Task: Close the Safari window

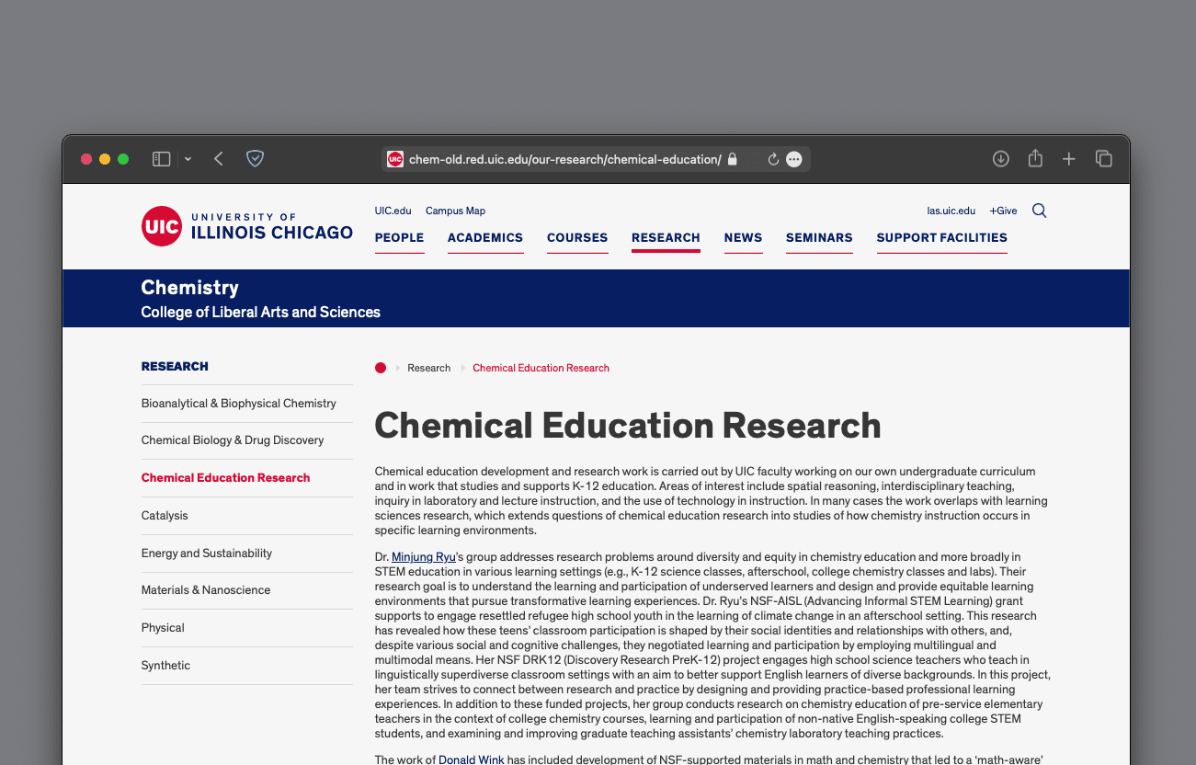Action: (x=86, y=159)
